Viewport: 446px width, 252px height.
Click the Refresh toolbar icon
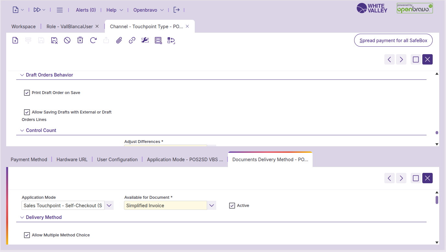(93, 40)
